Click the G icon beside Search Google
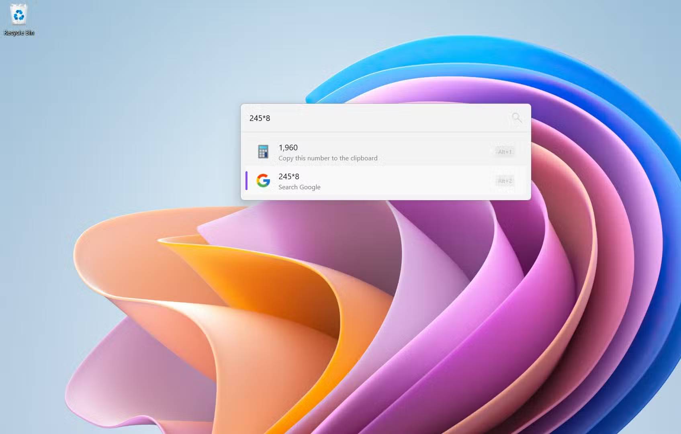This screenshot has height=434, width=681. click(x=263, y=181)
